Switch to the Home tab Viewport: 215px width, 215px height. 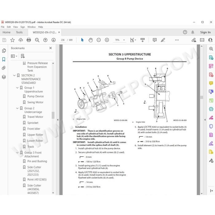[6, 32]
